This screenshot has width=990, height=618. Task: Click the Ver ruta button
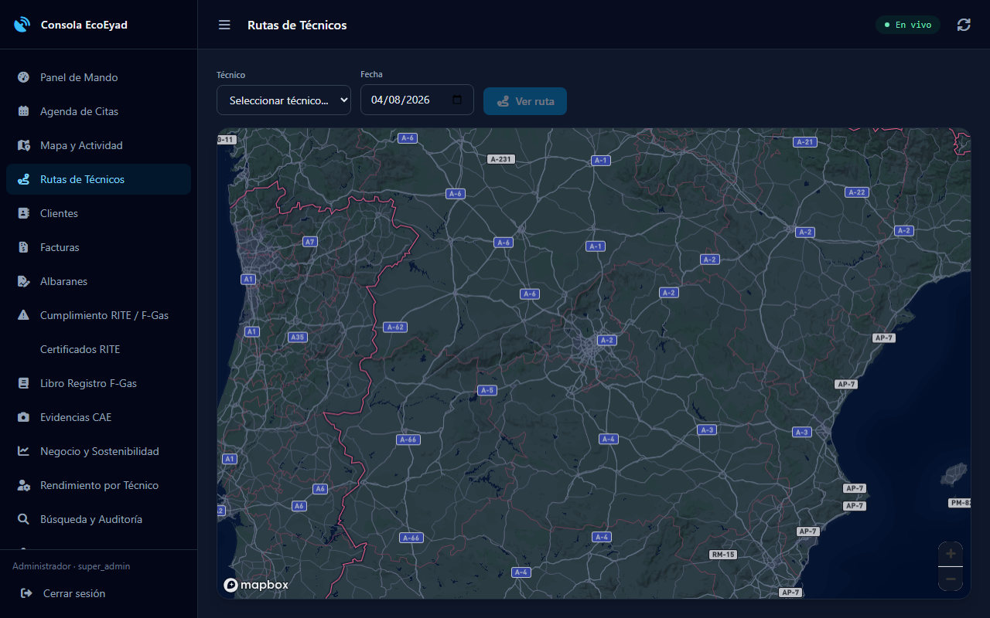(525, 101)
